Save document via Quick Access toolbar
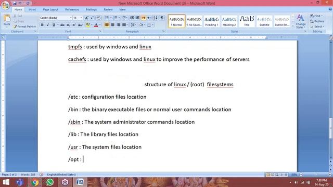The height and width of the screenshot is (187, 333). click(15, 3)
